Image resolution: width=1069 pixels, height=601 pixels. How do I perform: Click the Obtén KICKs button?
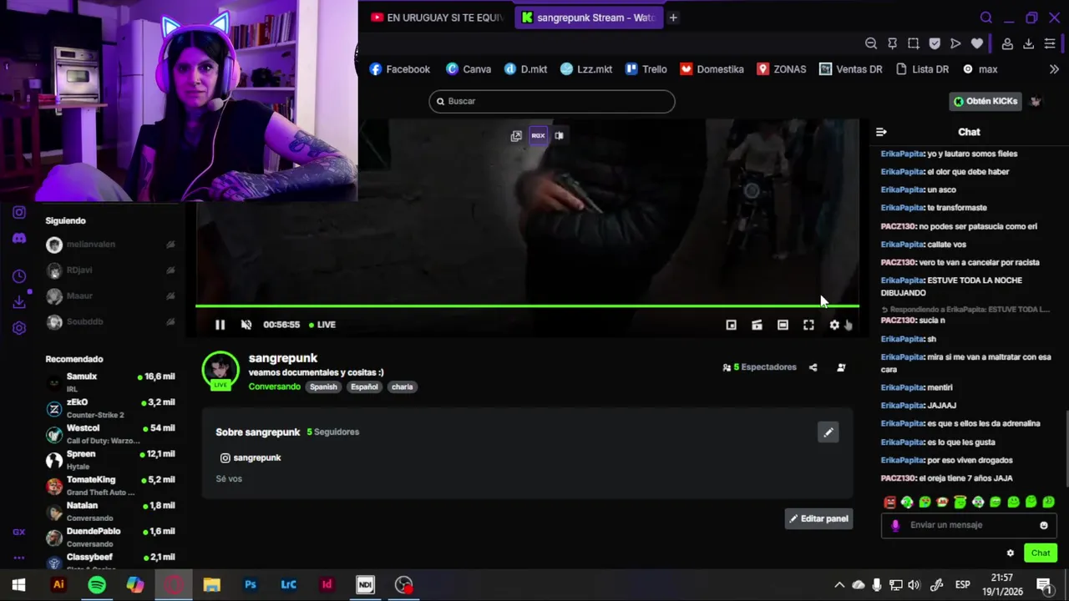click(x=986, y=101)
